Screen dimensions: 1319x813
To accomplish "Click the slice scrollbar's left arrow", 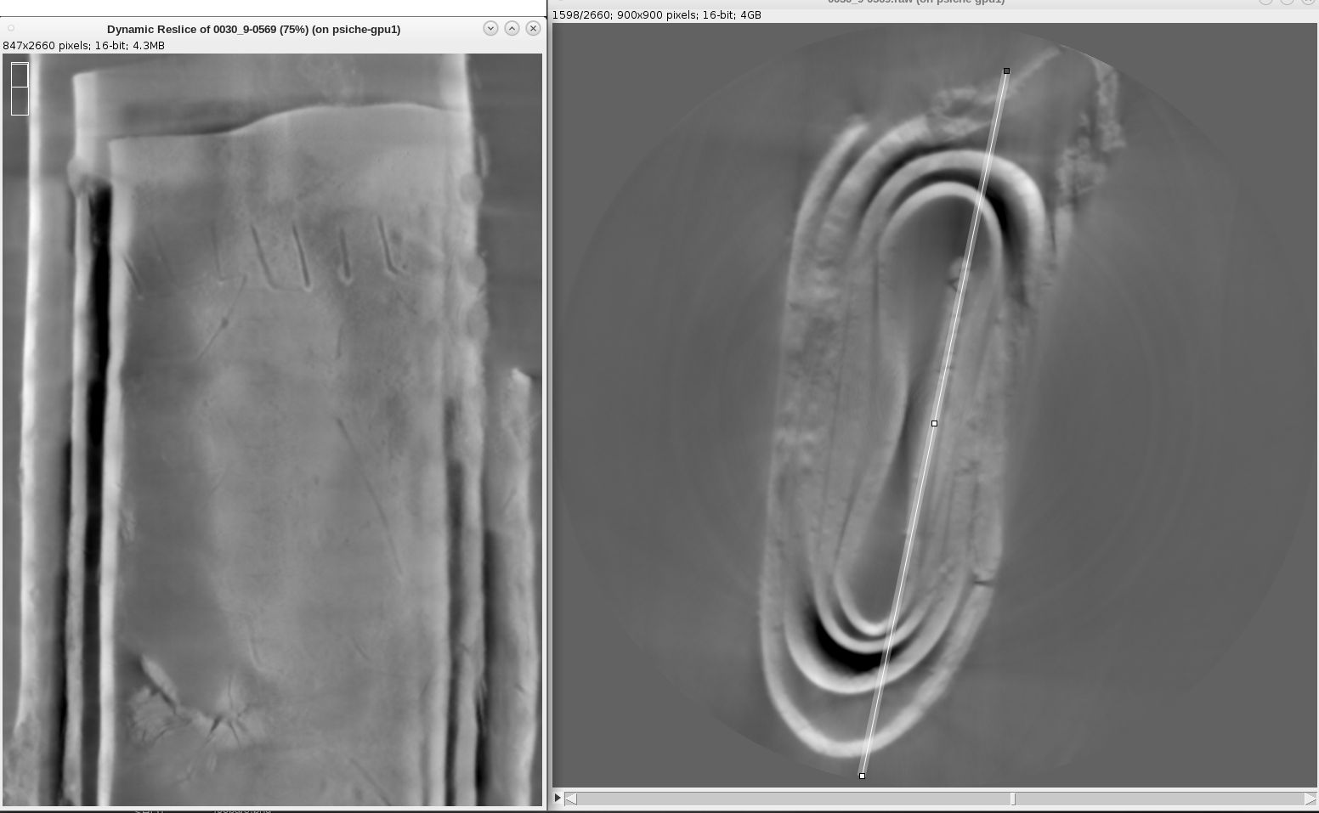I will [571, 799].
